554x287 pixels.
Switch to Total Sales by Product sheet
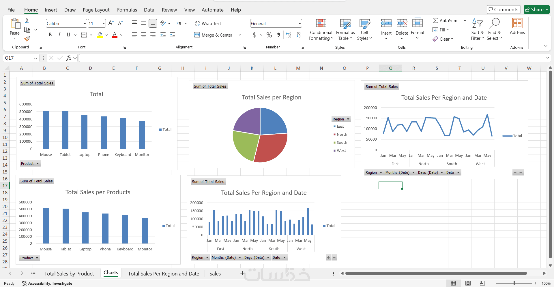[x=69, y=273]
